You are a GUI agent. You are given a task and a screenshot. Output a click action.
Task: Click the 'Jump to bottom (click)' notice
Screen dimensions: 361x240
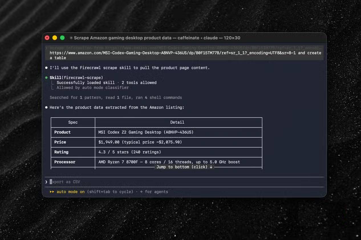[x=184, y=167]
